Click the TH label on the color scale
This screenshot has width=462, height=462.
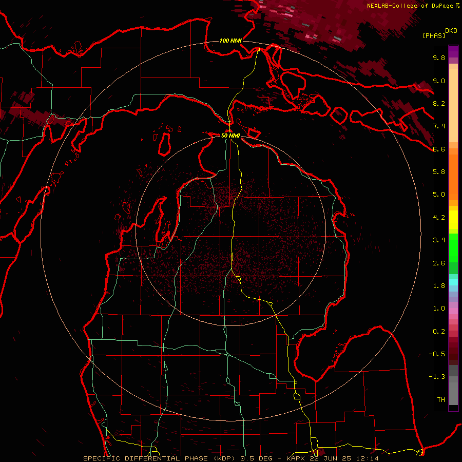click(x=441, y=400)
